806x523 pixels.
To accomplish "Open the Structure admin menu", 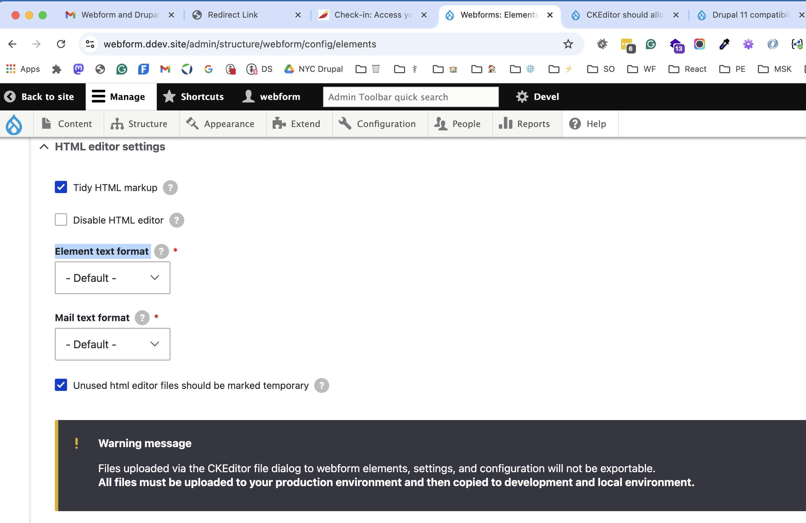I will point(140,124).
